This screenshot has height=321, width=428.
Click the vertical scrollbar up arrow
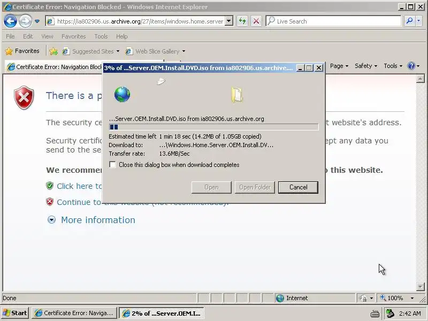[420, 79]
